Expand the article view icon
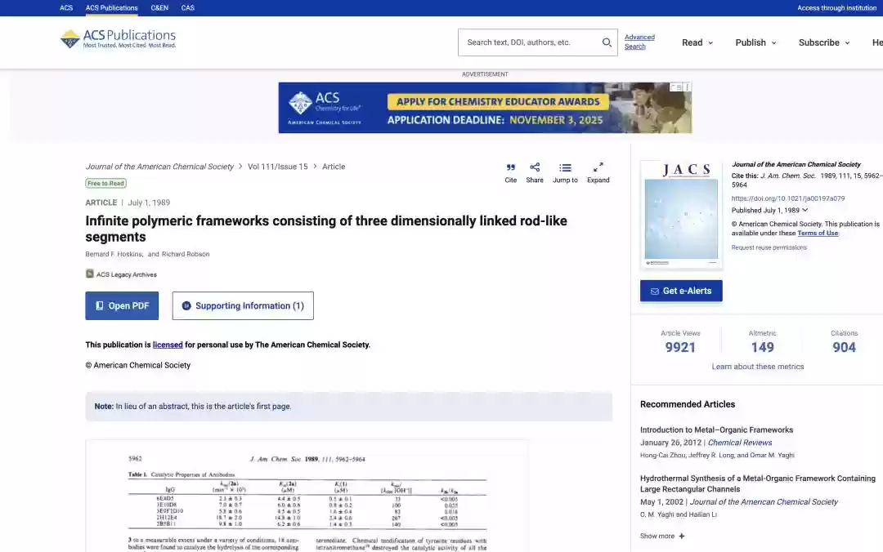Screen dimensions: 883x552 [598, 167]
